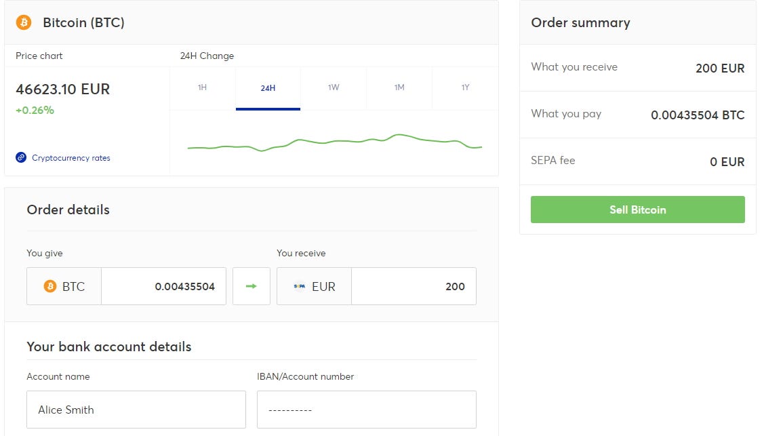Focus the Account name field
The image size is (764, 436).
[136, 410]
